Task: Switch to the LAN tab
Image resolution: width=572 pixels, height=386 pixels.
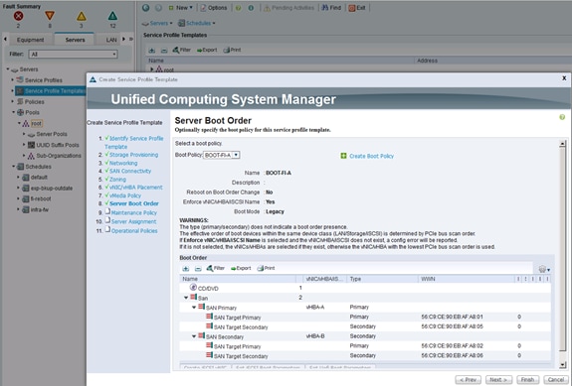Action: (111, 40)
